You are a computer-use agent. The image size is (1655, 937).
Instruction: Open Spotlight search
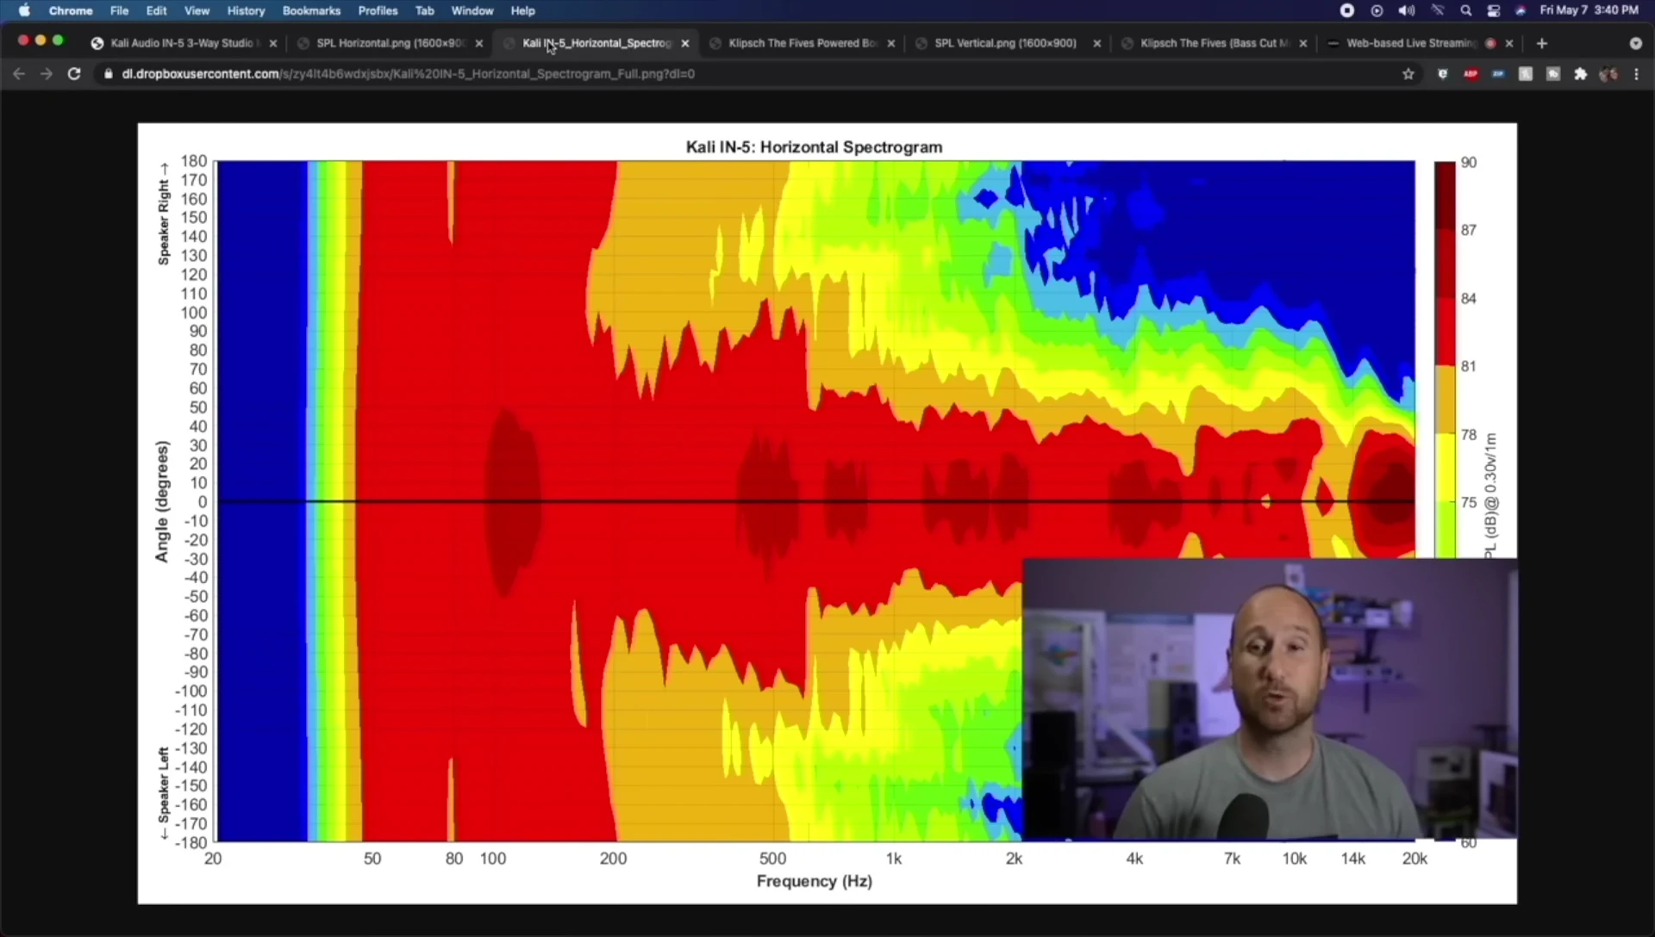coord(1465,10)
